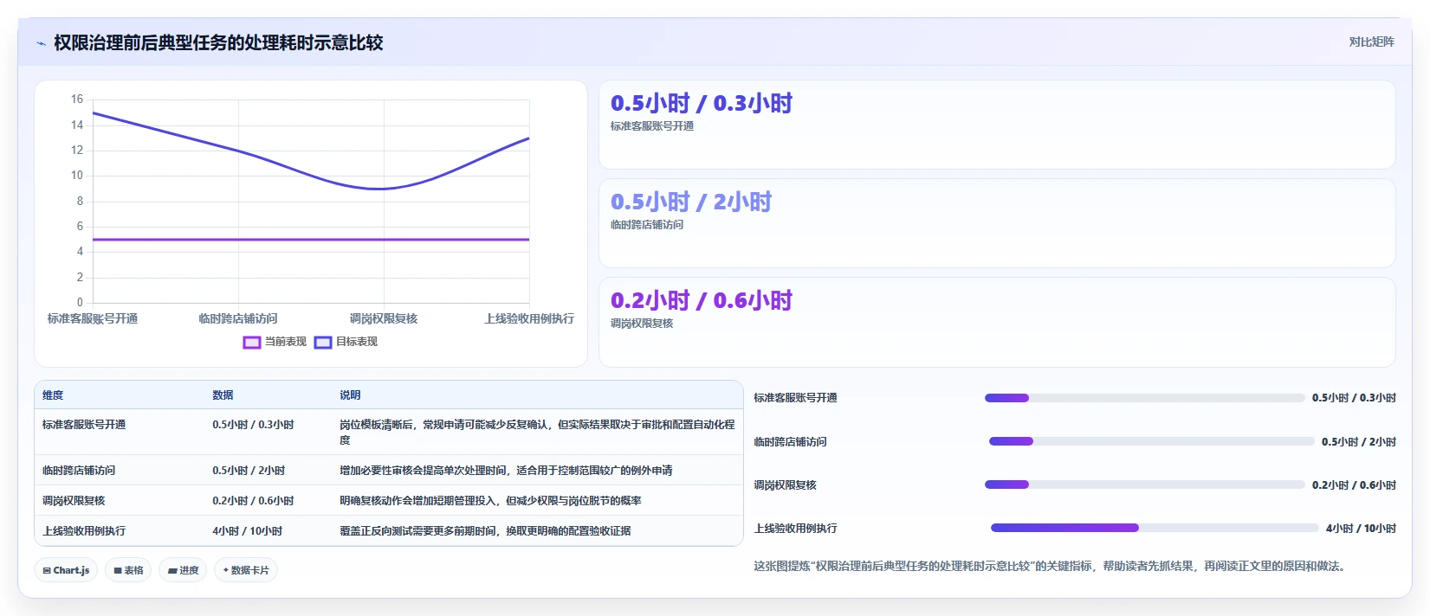Select table cell 调岗权限复核
The image size is (1430, 616).
pos(74,501)
